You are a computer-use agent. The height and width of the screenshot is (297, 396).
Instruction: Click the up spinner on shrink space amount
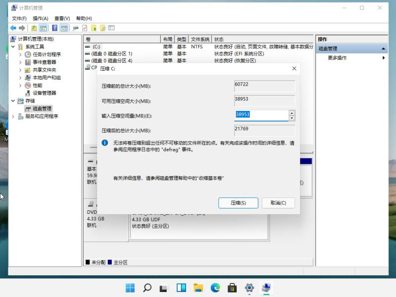click(292, 113)
